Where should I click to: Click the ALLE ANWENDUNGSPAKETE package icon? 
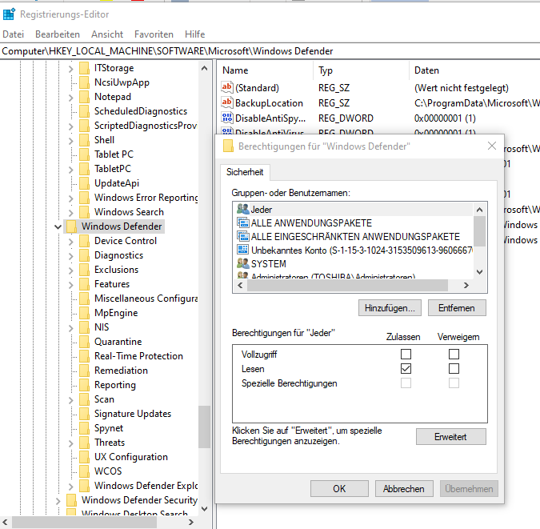(242, 222)
